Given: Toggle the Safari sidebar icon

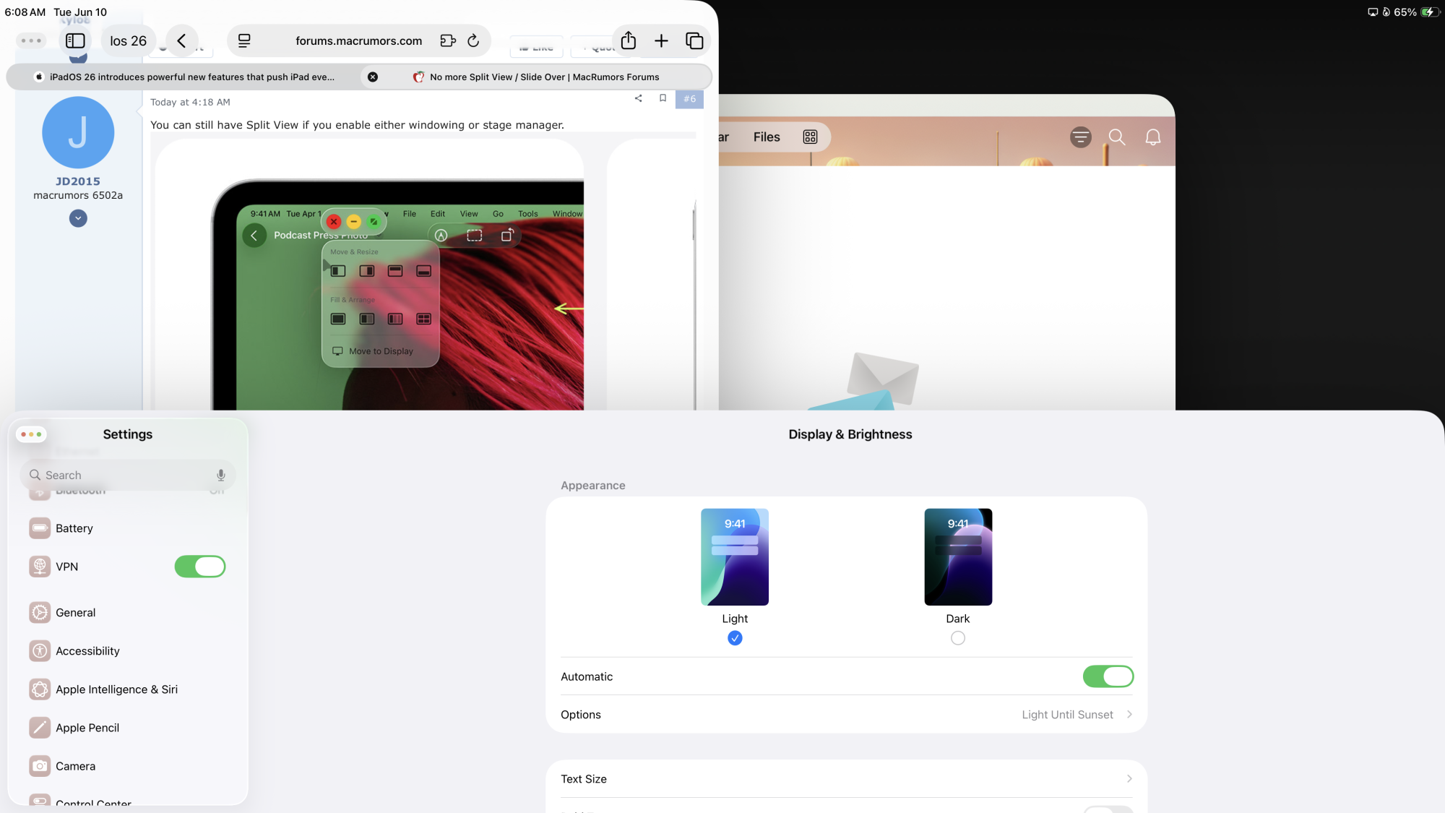Looking at the screenshot, I should 75,41.
